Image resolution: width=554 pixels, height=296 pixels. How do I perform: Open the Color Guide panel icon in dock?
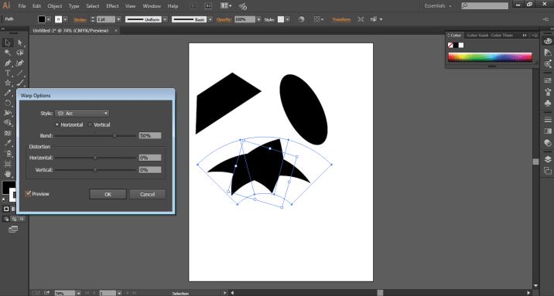pos(548,53)
